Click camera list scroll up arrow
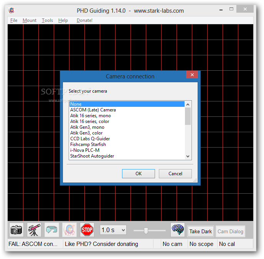The image size is (264, 259). click(188, 105)
